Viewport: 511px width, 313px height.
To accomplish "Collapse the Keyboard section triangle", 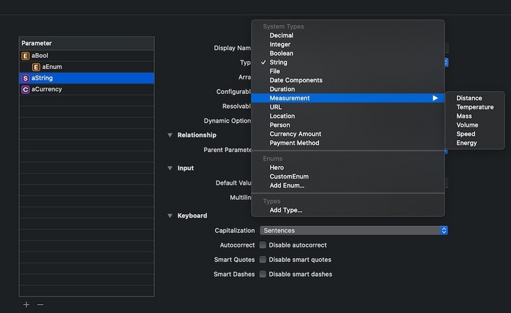I will (x=170, y=215).
